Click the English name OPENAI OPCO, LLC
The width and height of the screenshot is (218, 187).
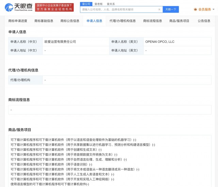pos(160,42)
